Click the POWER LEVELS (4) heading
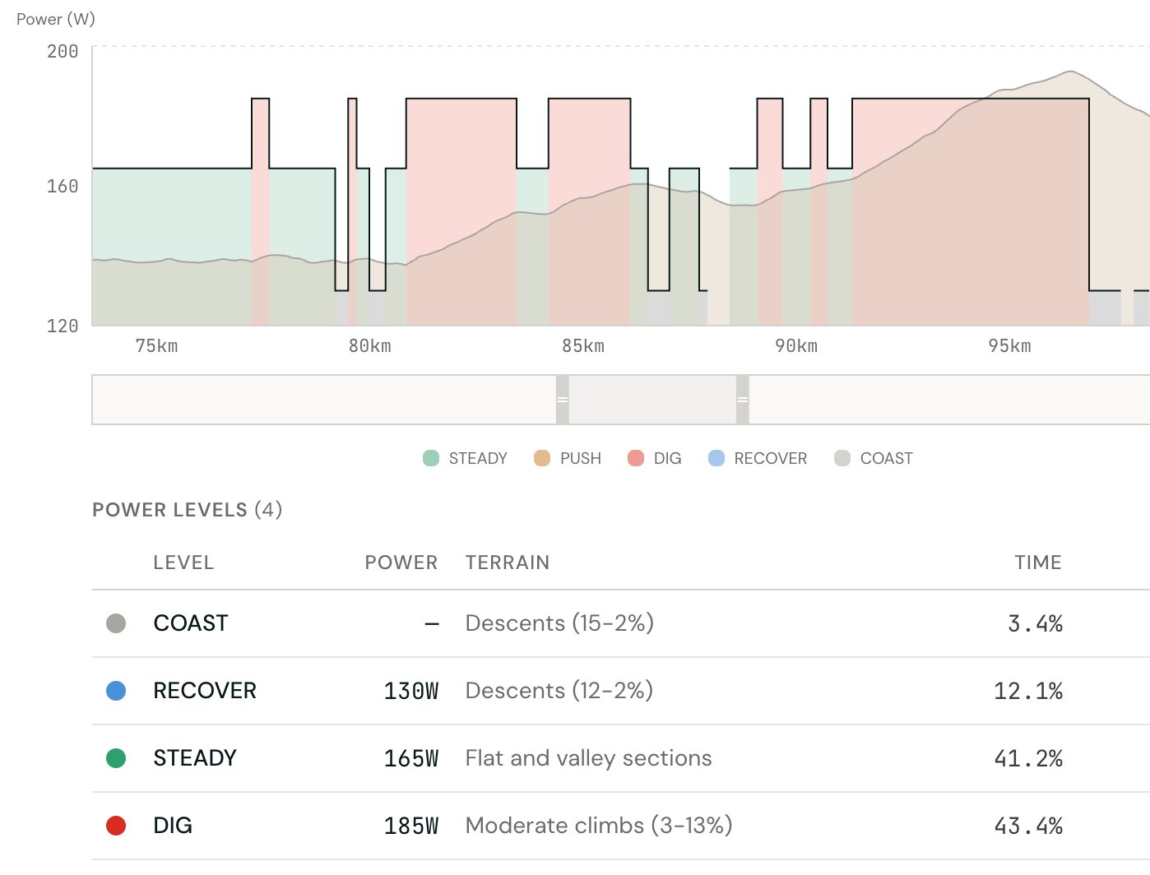The height and width of the screenshot is (875, 1150). pyautogui.click(x=188, y=510)
